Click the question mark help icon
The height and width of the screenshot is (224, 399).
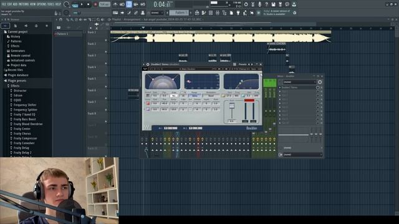click(266, 4)
